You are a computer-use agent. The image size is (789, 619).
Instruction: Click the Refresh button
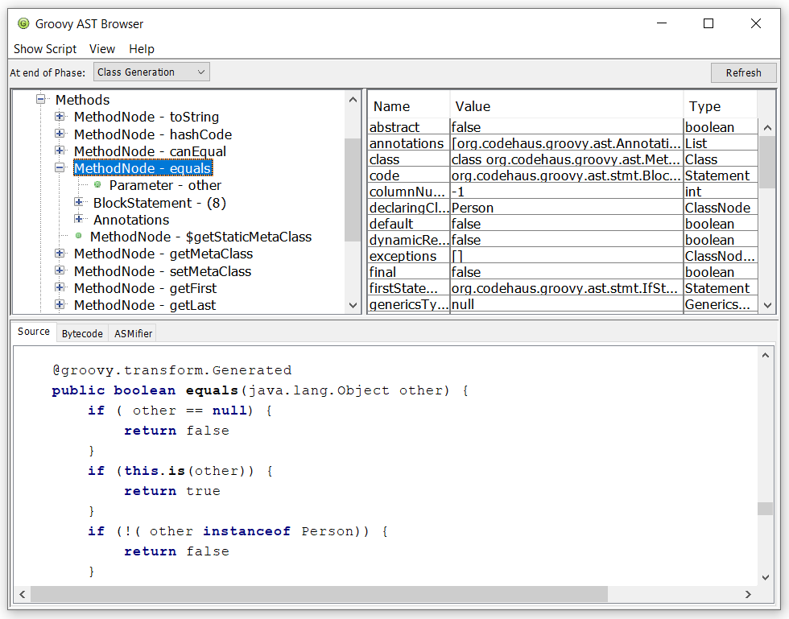[743, 72]
